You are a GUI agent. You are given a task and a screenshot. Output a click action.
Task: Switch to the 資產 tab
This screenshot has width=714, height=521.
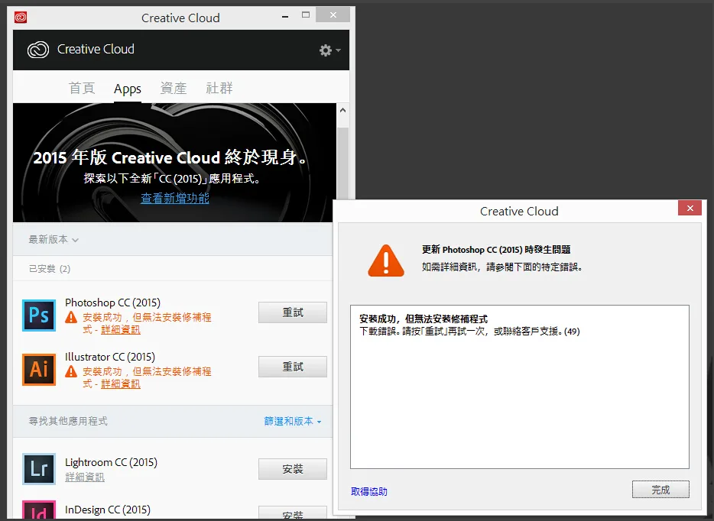(x=174, y=88)
